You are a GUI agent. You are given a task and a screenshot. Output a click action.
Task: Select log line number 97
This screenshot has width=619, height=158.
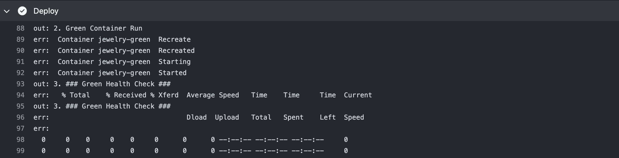pos(20,129)
